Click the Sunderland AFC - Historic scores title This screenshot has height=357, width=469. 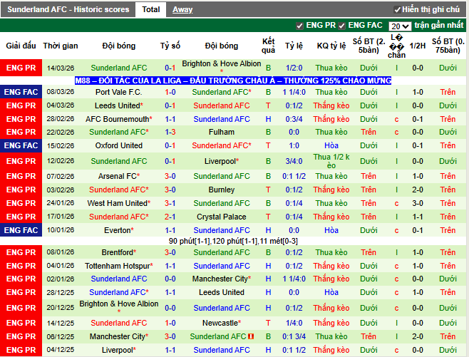click(x=68, y=9)
